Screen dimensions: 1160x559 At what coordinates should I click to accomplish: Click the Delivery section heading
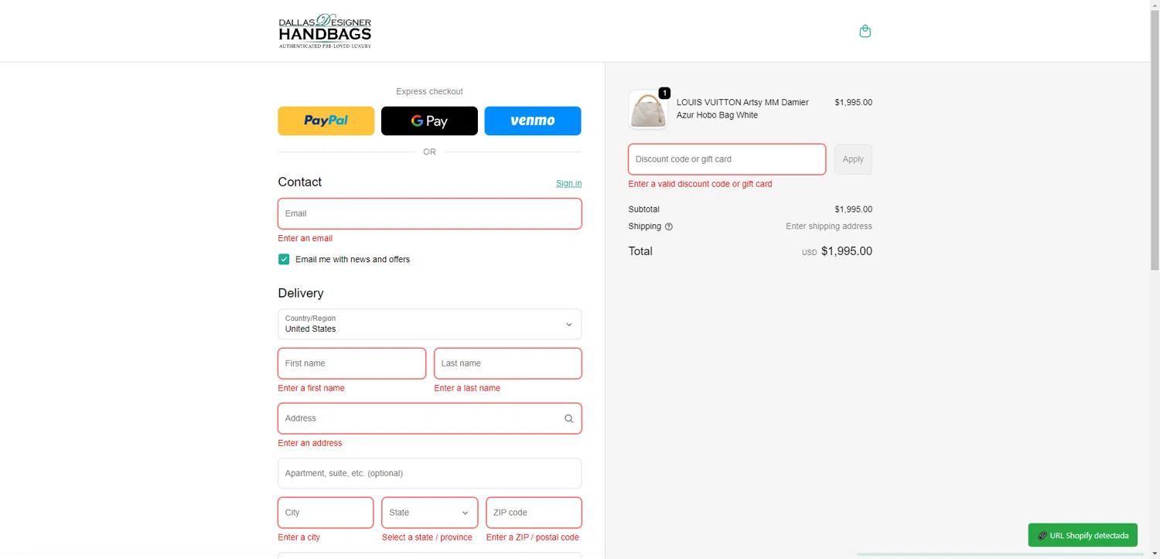[x=301, y=293]
